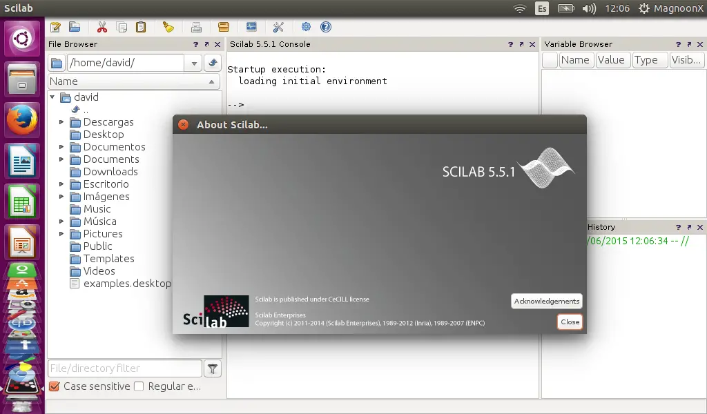Open the ATOMS module manager icon
The image size is (707, 414).
(x=224, y=27)
